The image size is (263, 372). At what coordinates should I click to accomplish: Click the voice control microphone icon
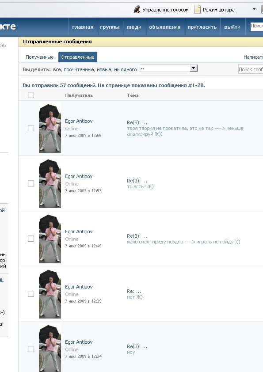(137, 9)
